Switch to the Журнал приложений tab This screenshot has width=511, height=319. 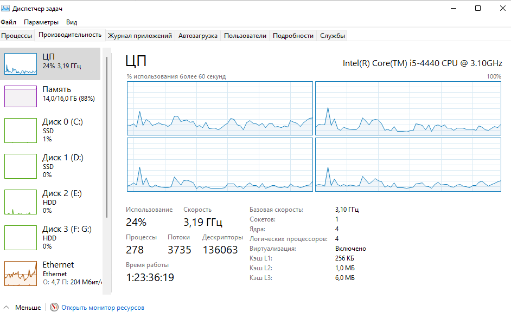(140, 36)
